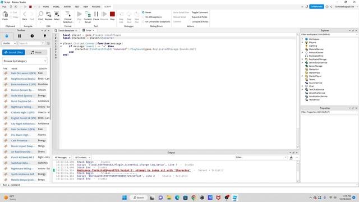Open Windows Start menu on taskbar
359x202 pixels.
[x=125, y=198]
